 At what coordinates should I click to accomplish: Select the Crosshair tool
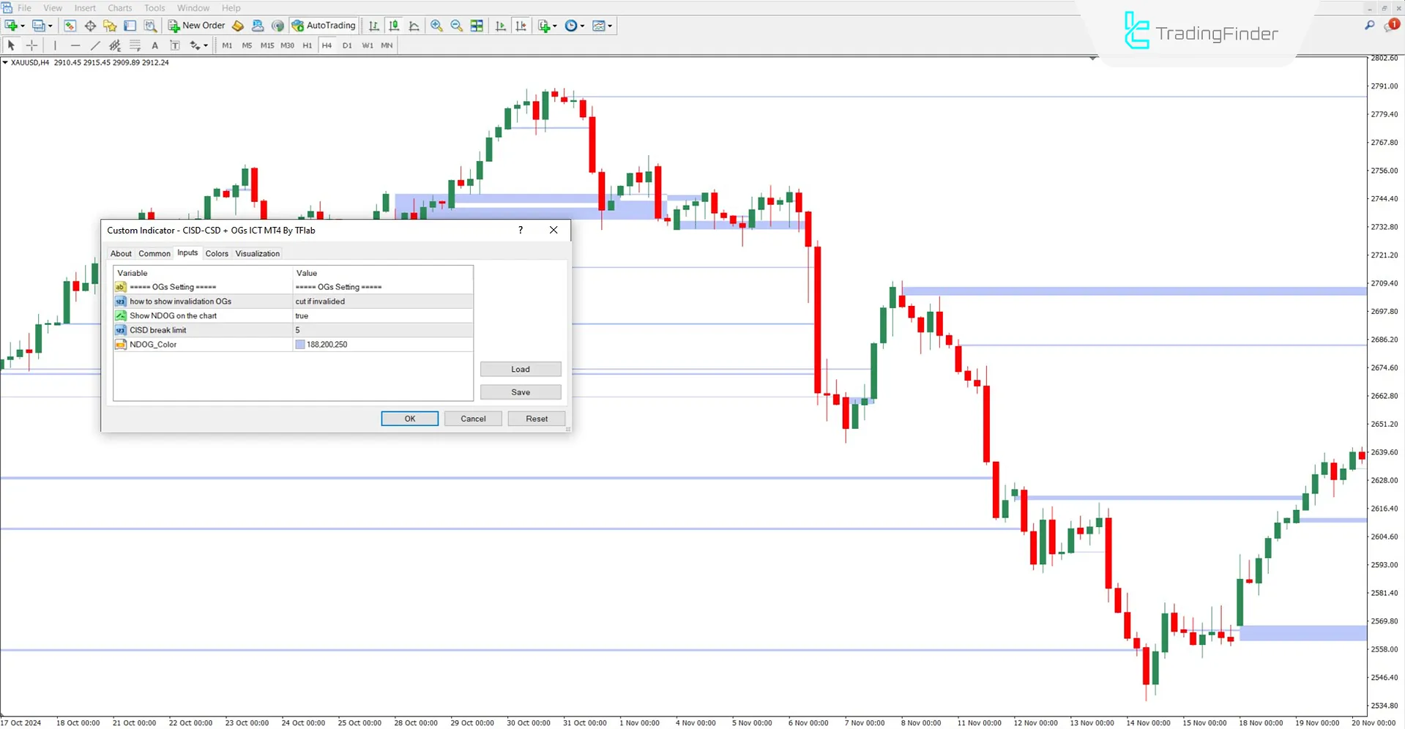click(x=31, y=45)
